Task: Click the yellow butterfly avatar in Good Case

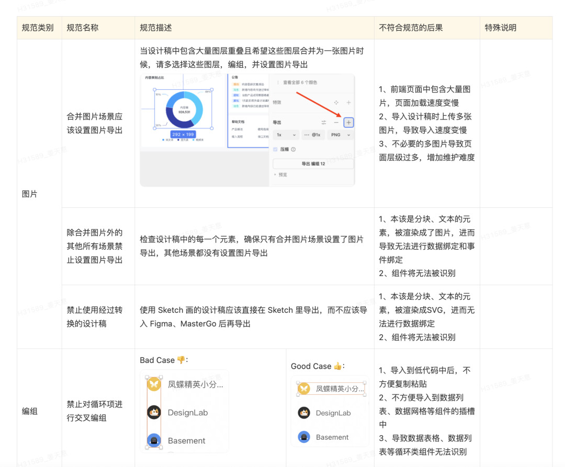Action: pos(303,389)
